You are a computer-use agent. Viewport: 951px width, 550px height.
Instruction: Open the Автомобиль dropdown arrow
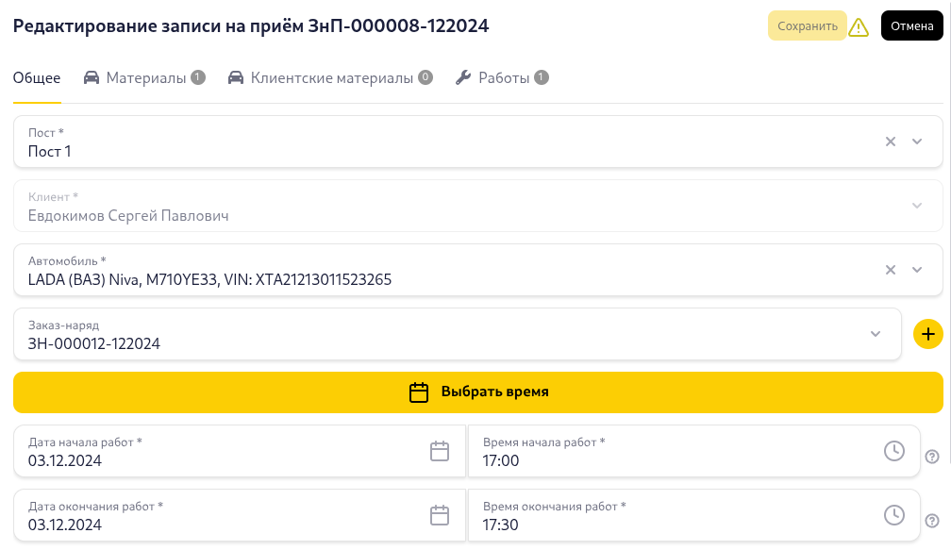coord(916,269)
